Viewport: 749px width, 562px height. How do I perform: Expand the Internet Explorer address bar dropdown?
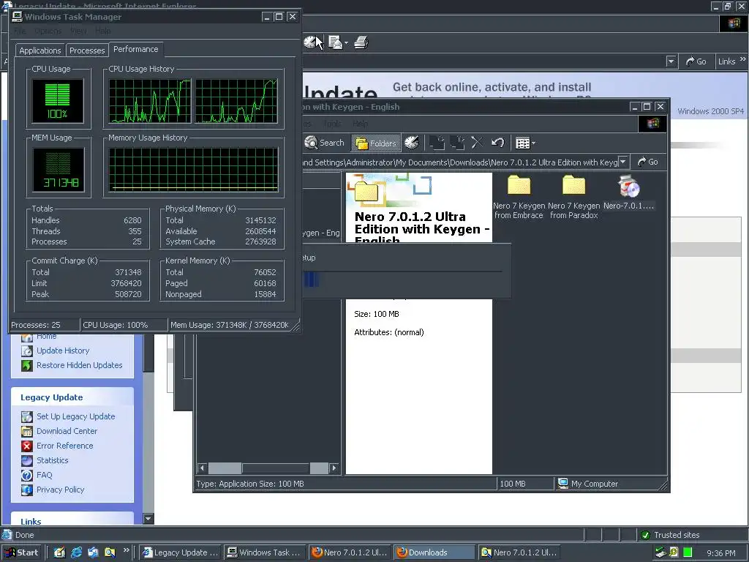[671, 61]
